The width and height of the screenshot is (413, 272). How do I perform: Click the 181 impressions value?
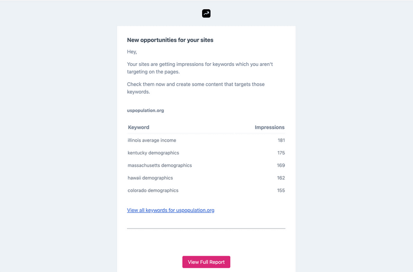tap(281, 140)
